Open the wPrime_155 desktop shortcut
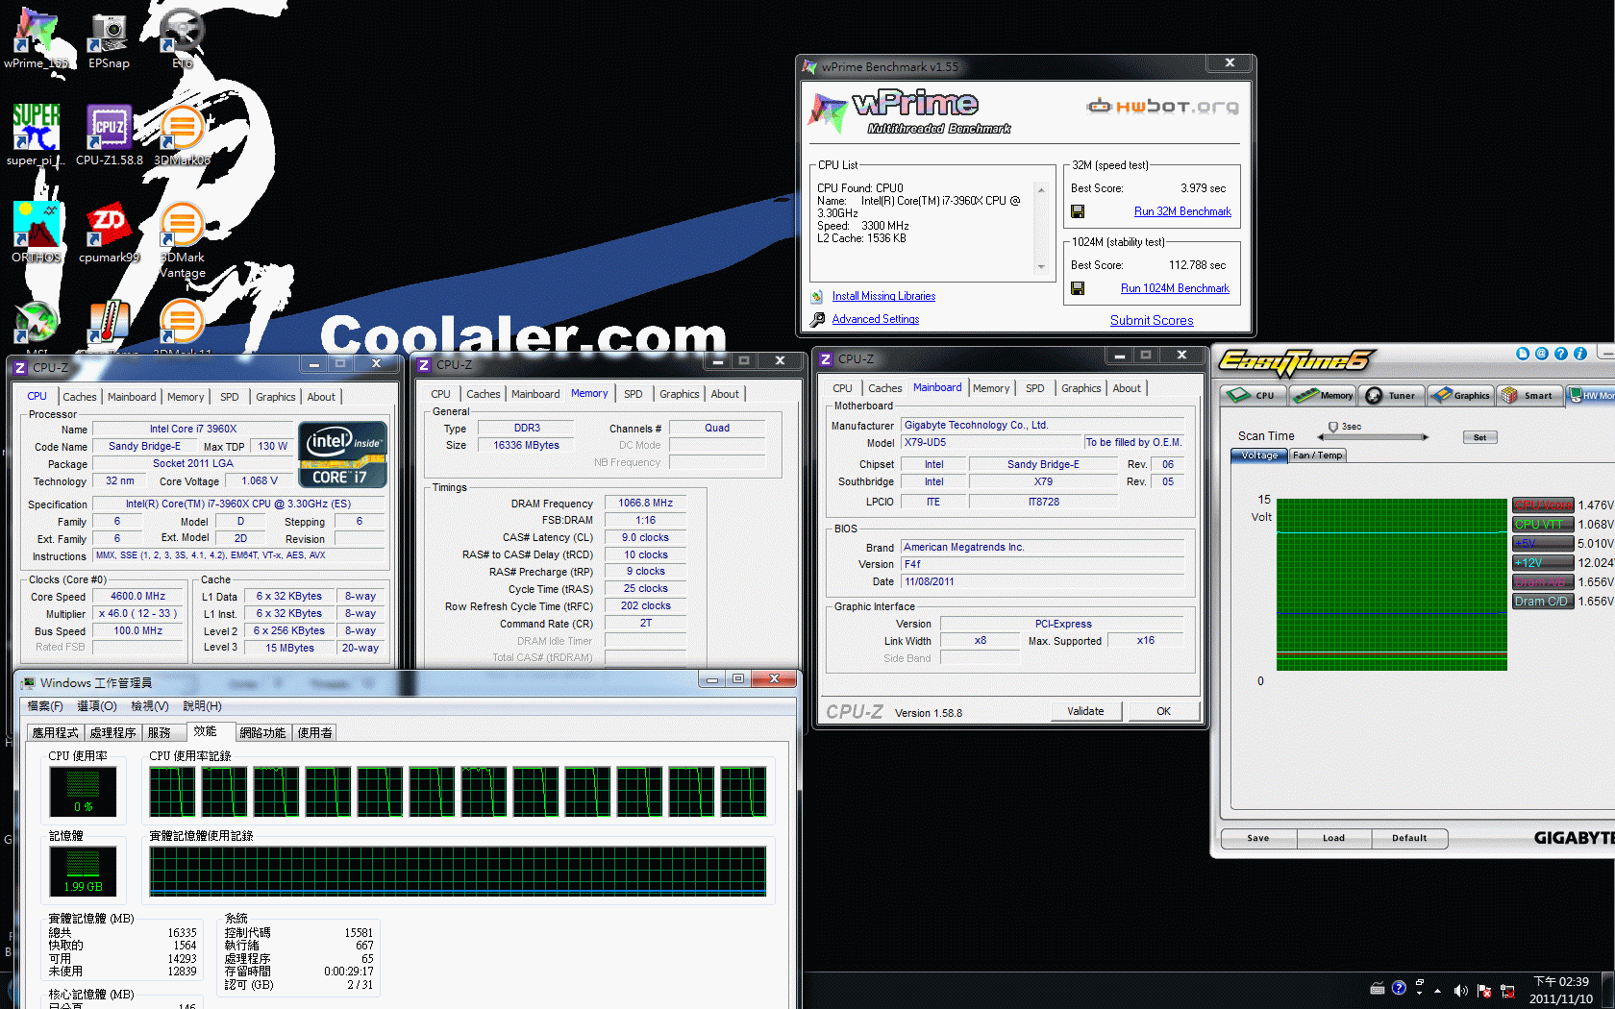This screenshot has height=1009, width=1615. click(x=37, y=38)
